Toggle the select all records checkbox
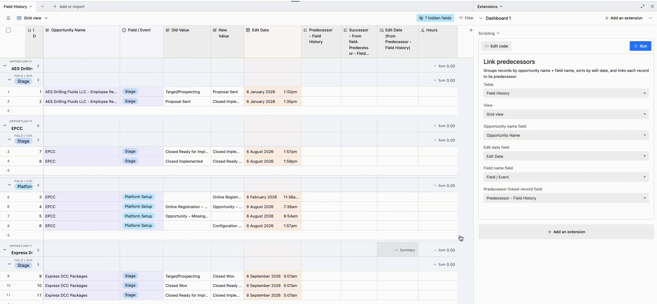 (x=8, y=30)
